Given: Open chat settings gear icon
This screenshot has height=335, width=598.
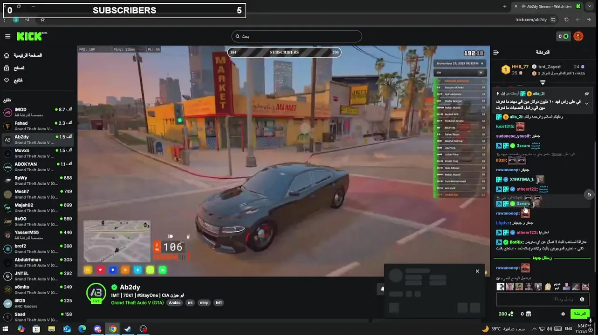Looking at the screenshot, I should tap(563, 314).
